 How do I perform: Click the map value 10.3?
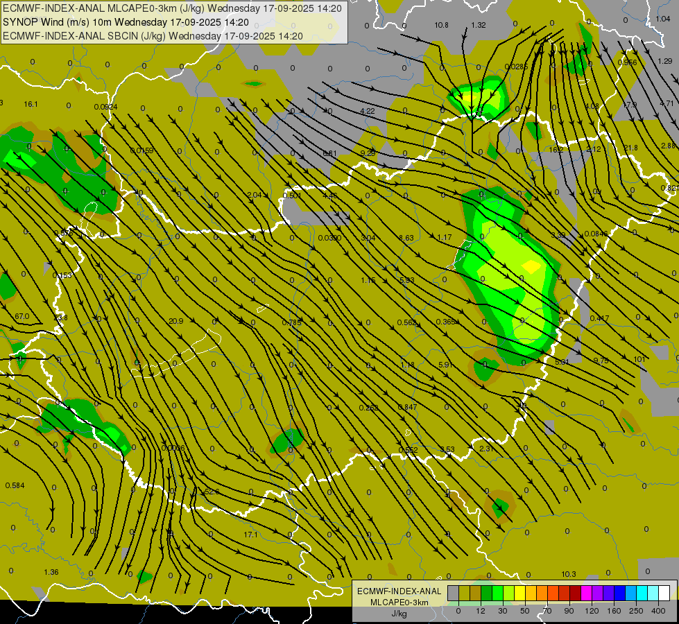click(x=569, y=575)
